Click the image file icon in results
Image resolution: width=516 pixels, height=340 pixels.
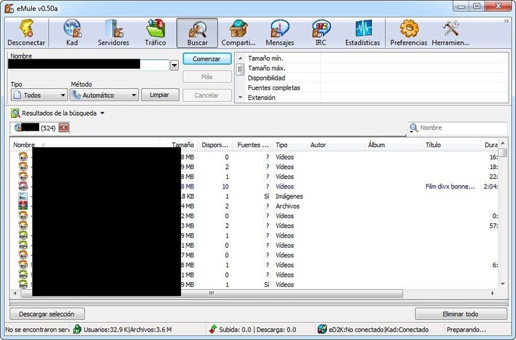[x=23, y=196]
